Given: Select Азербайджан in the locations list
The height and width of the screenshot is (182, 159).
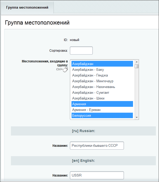Looking at the screenshot, I should tap(102, 64).
